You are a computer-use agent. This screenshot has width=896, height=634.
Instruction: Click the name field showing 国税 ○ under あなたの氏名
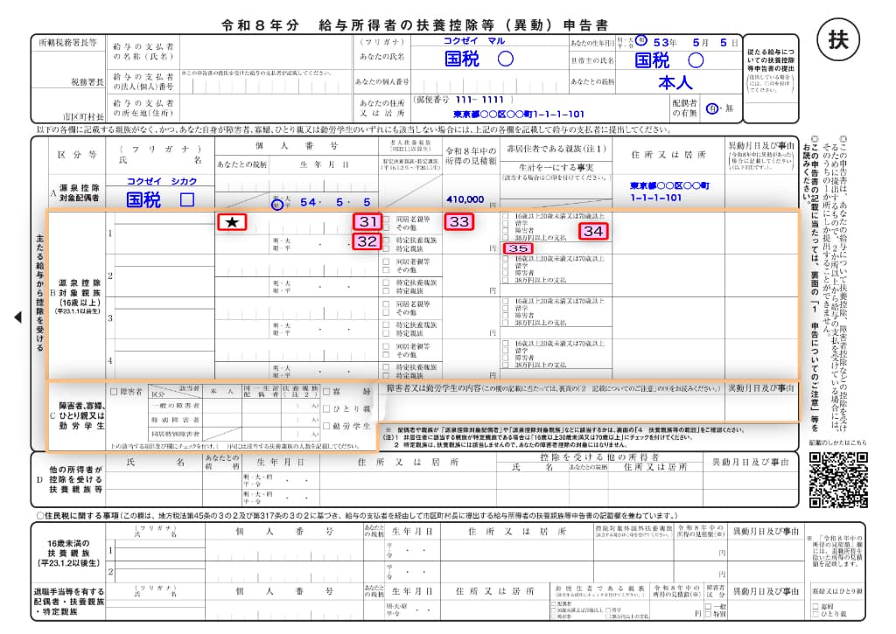(x=479, y=59)
